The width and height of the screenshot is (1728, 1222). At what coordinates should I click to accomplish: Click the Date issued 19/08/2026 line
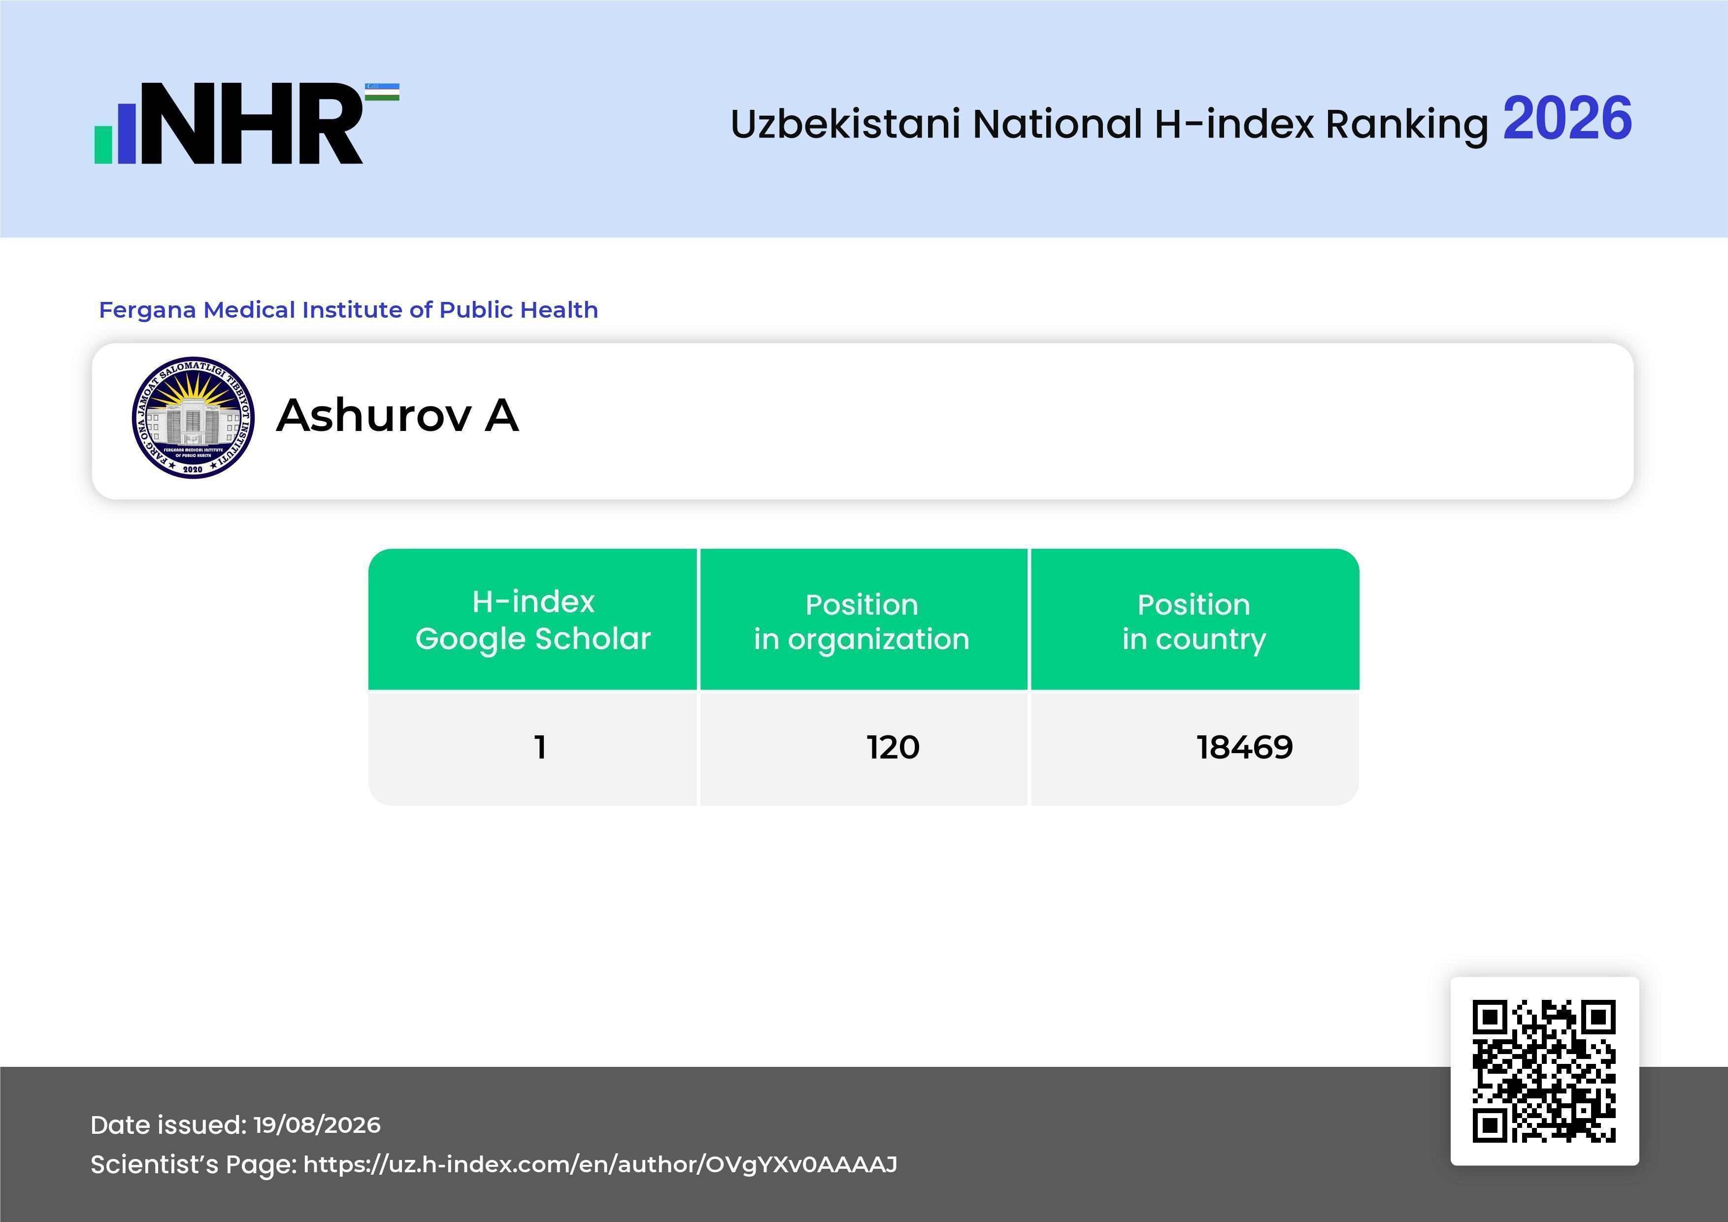[x=235, y=1125]
